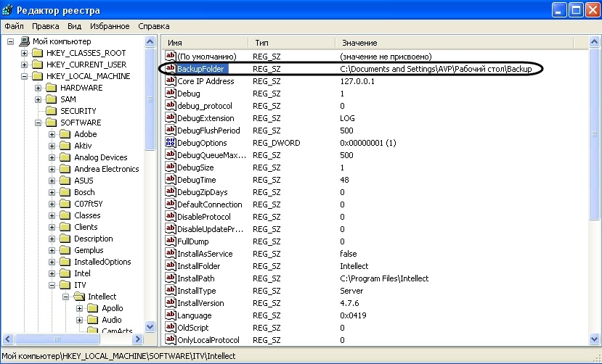Click the DebugOptions DWORD value icon
602x364 pixels.
(x=171, y=143)
